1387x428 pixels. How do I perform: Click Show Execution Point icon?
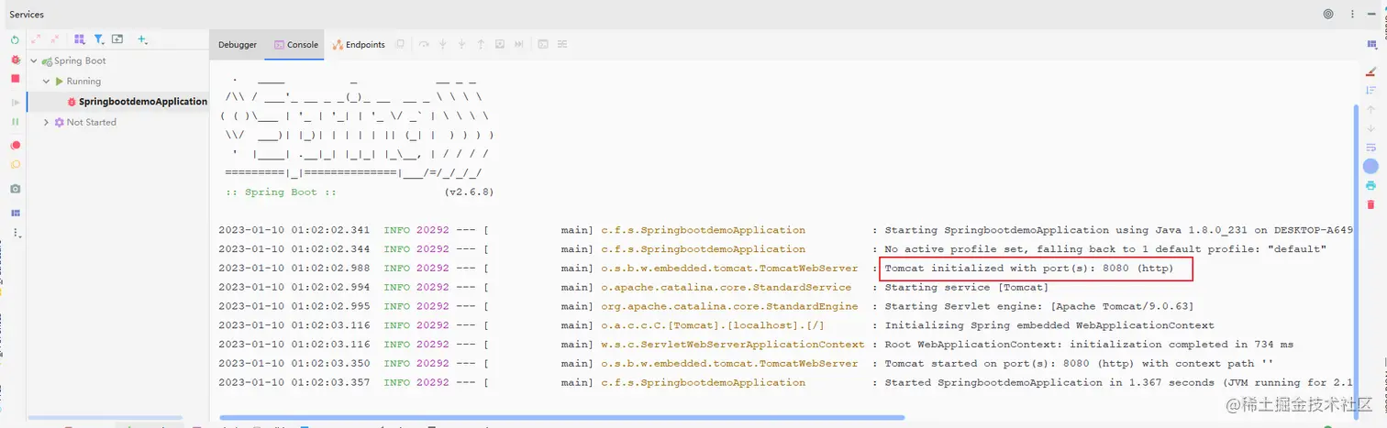click(400, 44)
